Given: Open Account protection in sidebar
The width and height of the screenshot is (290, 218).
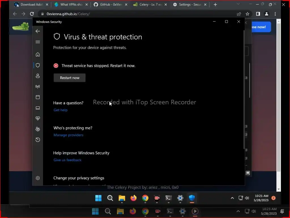Looking at the screenshot, I should (38, 76).
